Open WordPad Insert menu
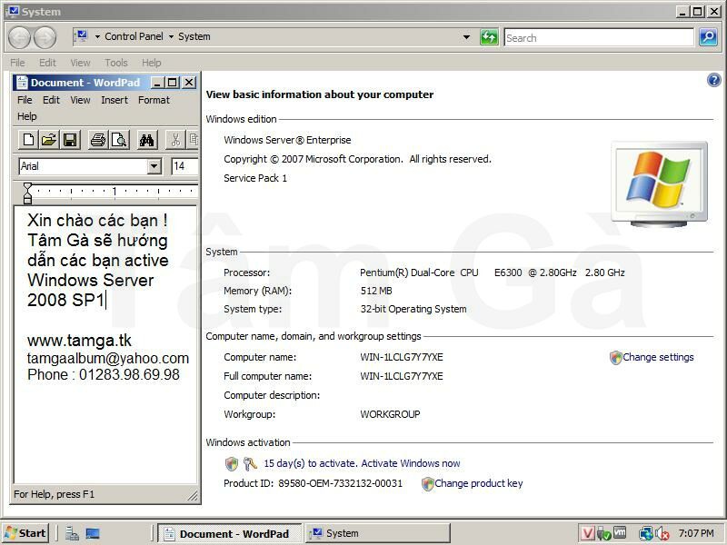727x545 pixels. click(115, 100)
